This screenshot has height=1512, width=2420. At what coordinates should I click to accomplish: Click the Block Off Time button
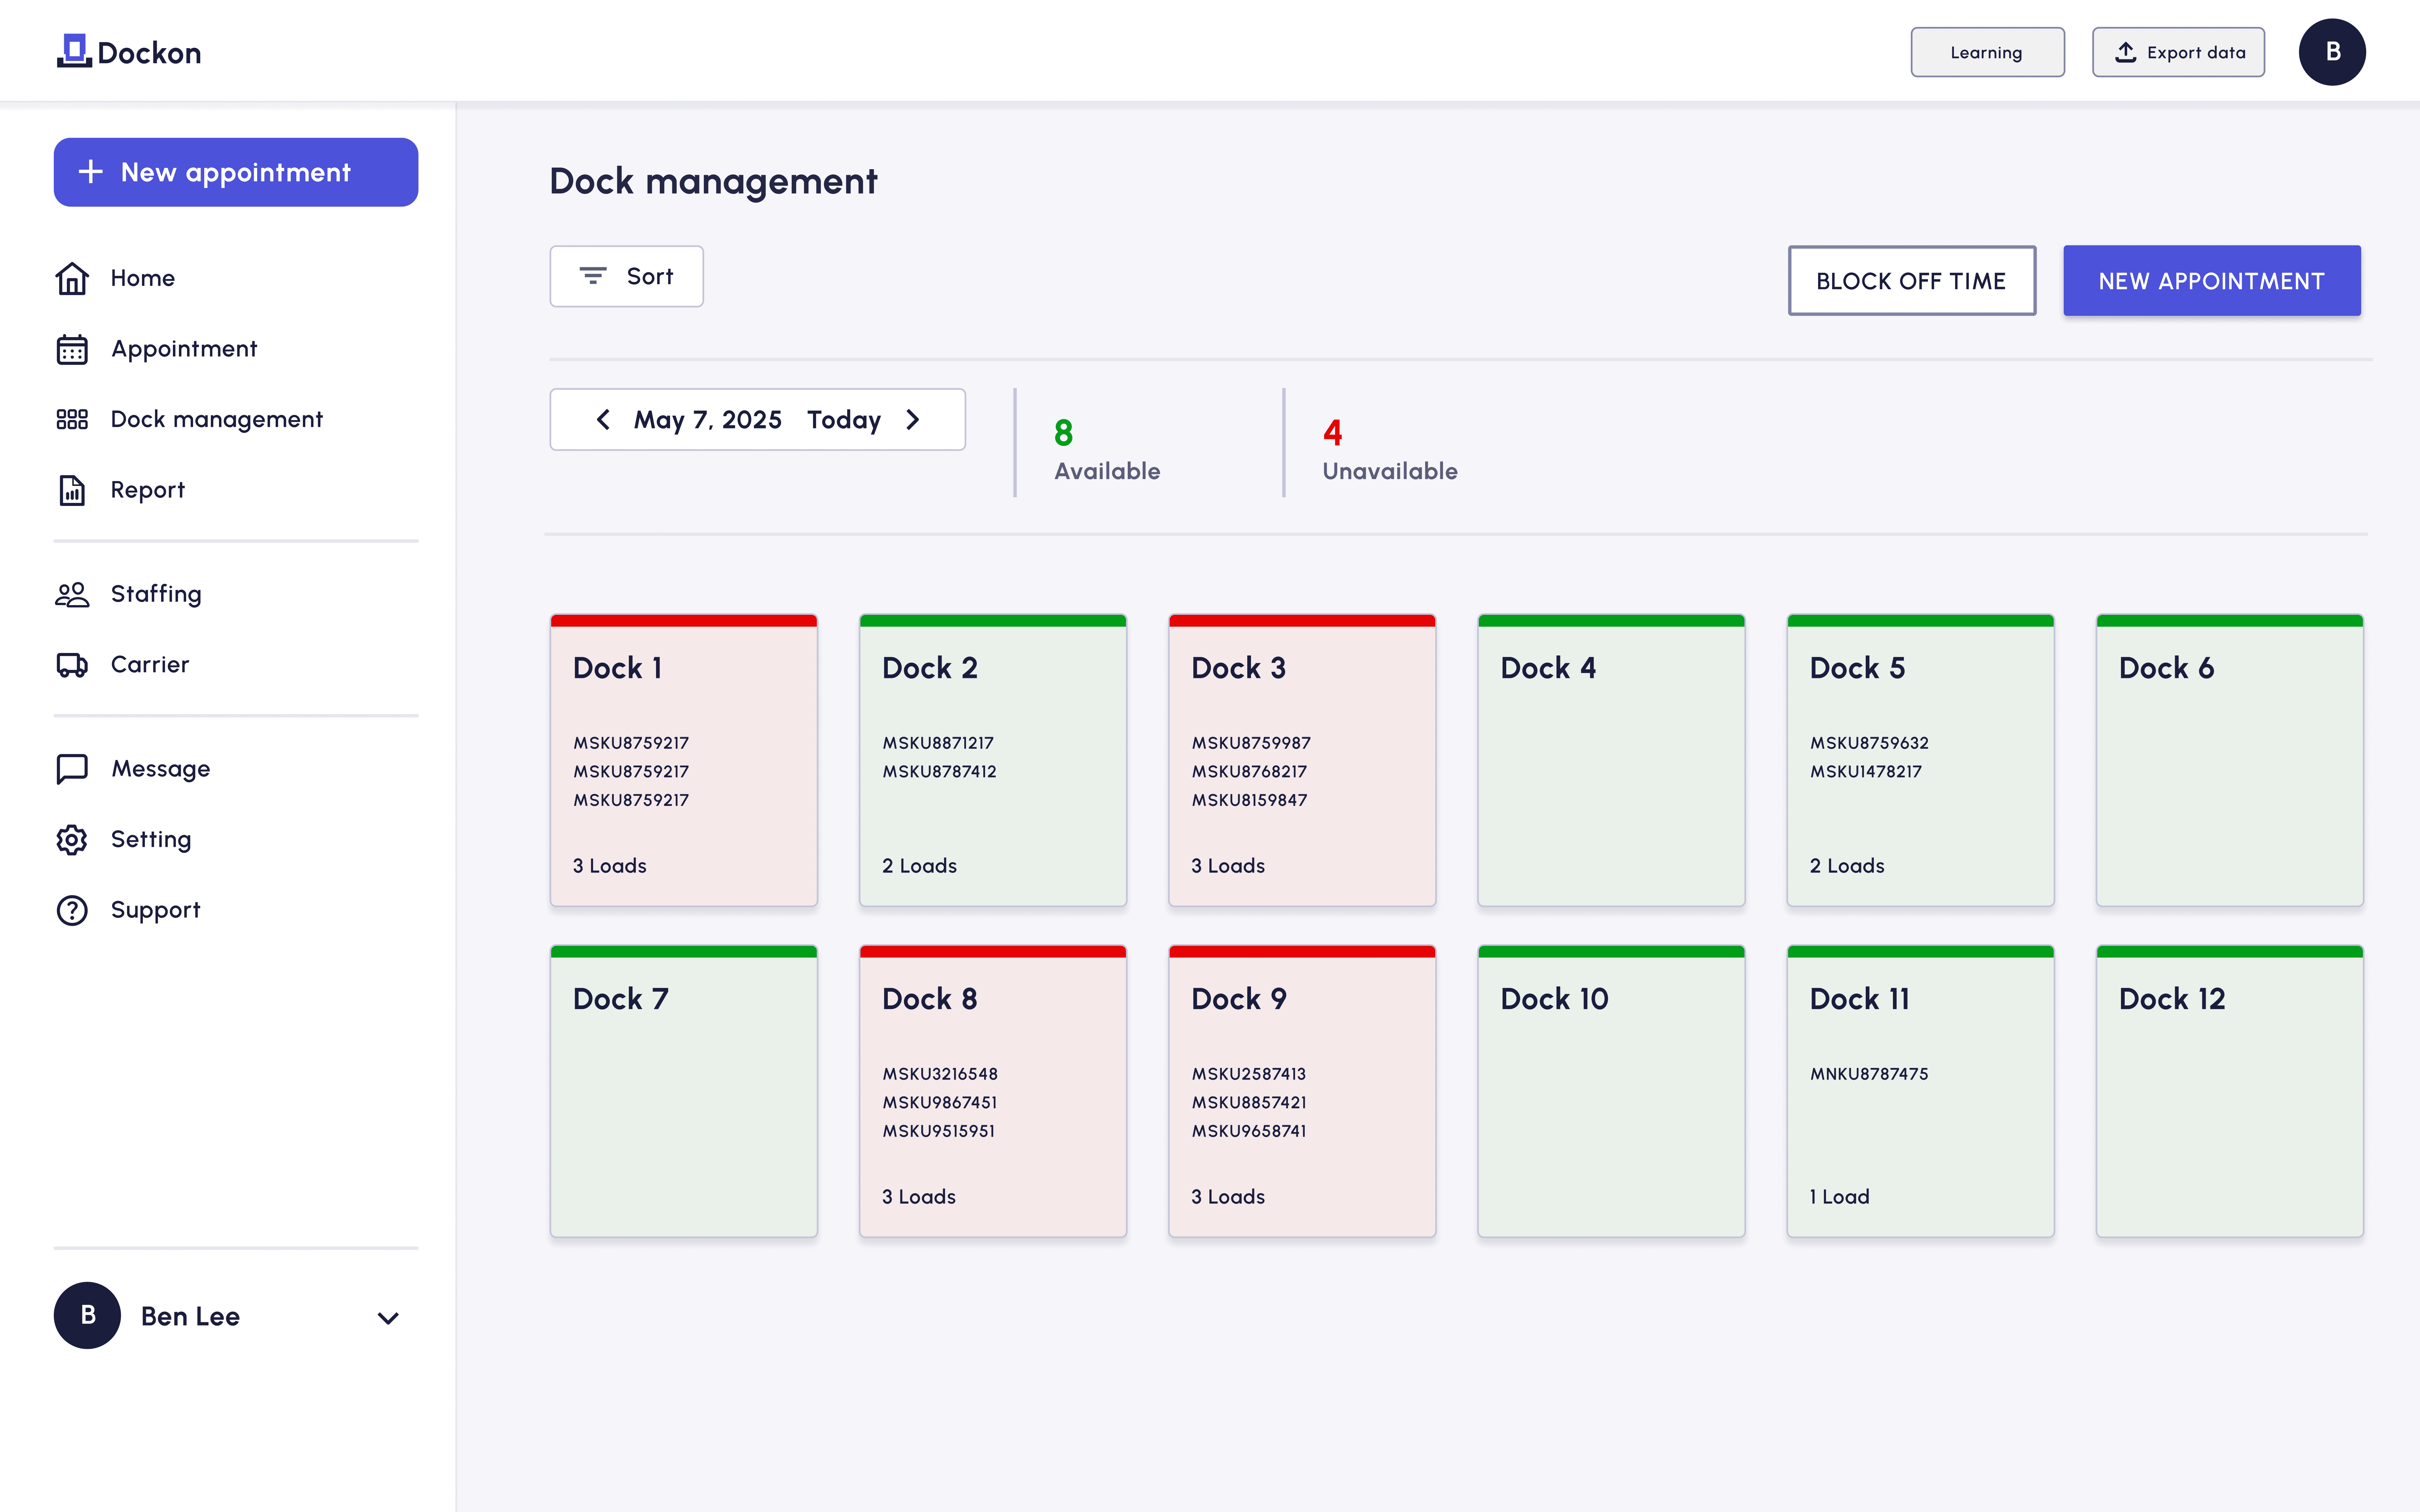click(x=1911, y=281)
